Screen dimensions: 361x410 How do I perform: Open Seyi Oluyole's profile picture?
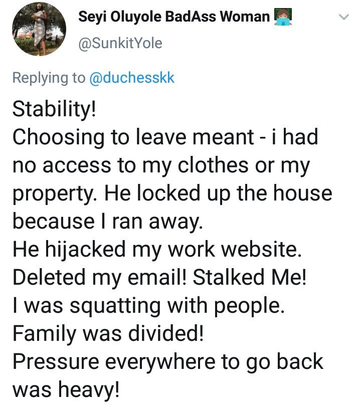39,29
